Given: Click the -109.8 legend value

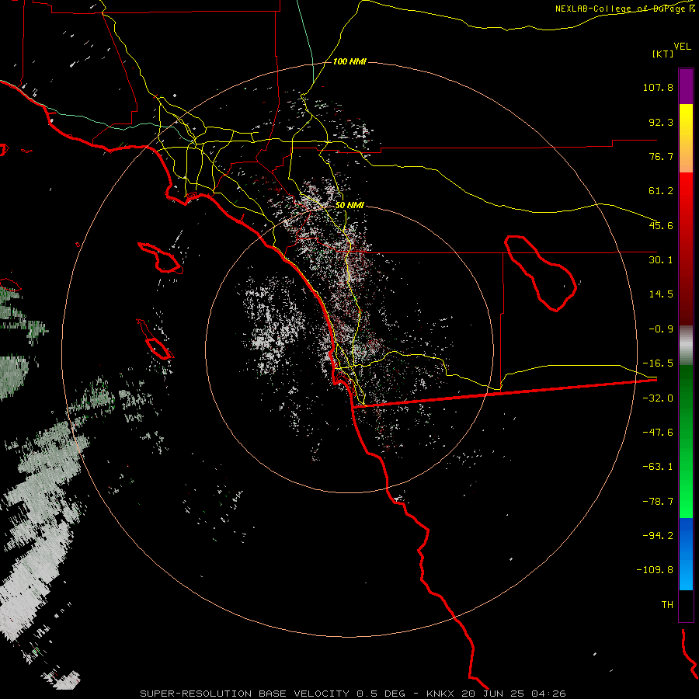Looking at the screenshot, I should pos(655,570).
